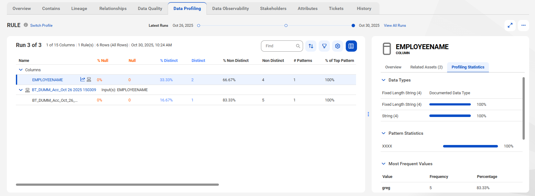Toggle the details side panel icon
This screenshot has height=196, width=535.
coord(351,46)
